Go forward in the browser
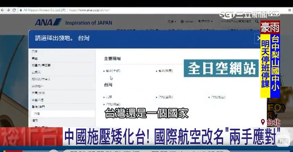293x152 pixels. (8, 10)
